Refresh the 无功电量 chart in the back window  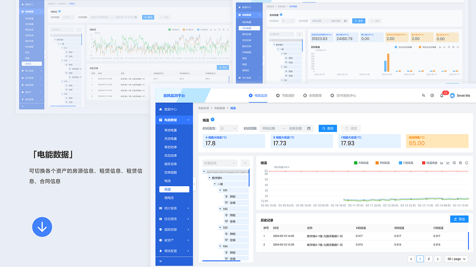coord(458,47)
